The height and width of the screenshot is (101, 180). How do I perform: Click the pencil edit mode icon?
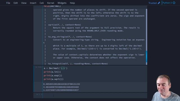point(159,3)
